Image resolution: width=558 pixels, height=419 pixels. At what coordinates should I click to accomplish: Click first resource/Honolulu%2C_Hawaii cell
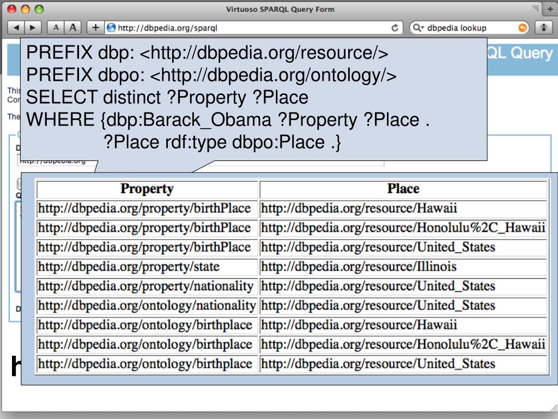[x=403, y=228]
